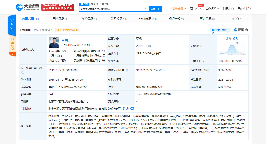
Task: Switch to the 公司发展 tab
Action: click(x=119, y=19)
